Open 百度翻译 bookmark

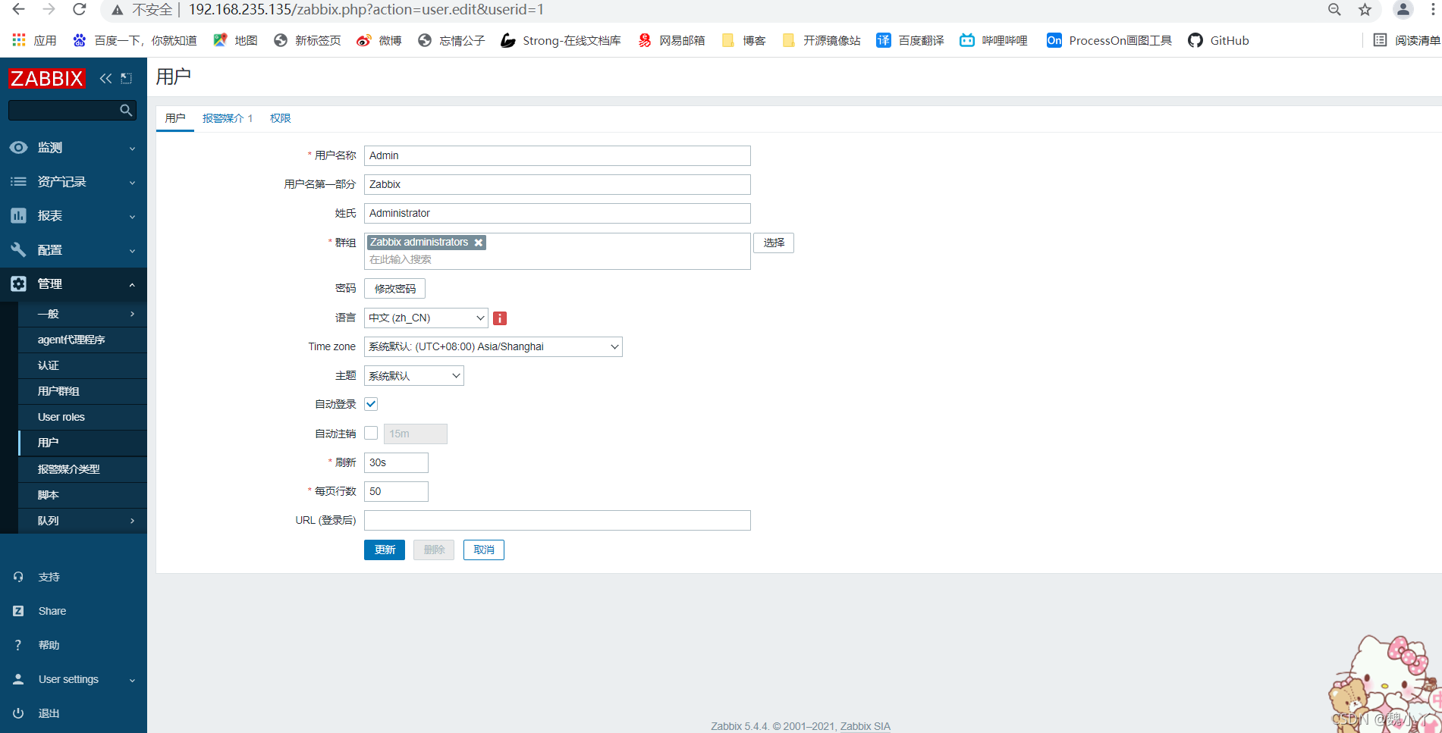click(x=910, y=40)
